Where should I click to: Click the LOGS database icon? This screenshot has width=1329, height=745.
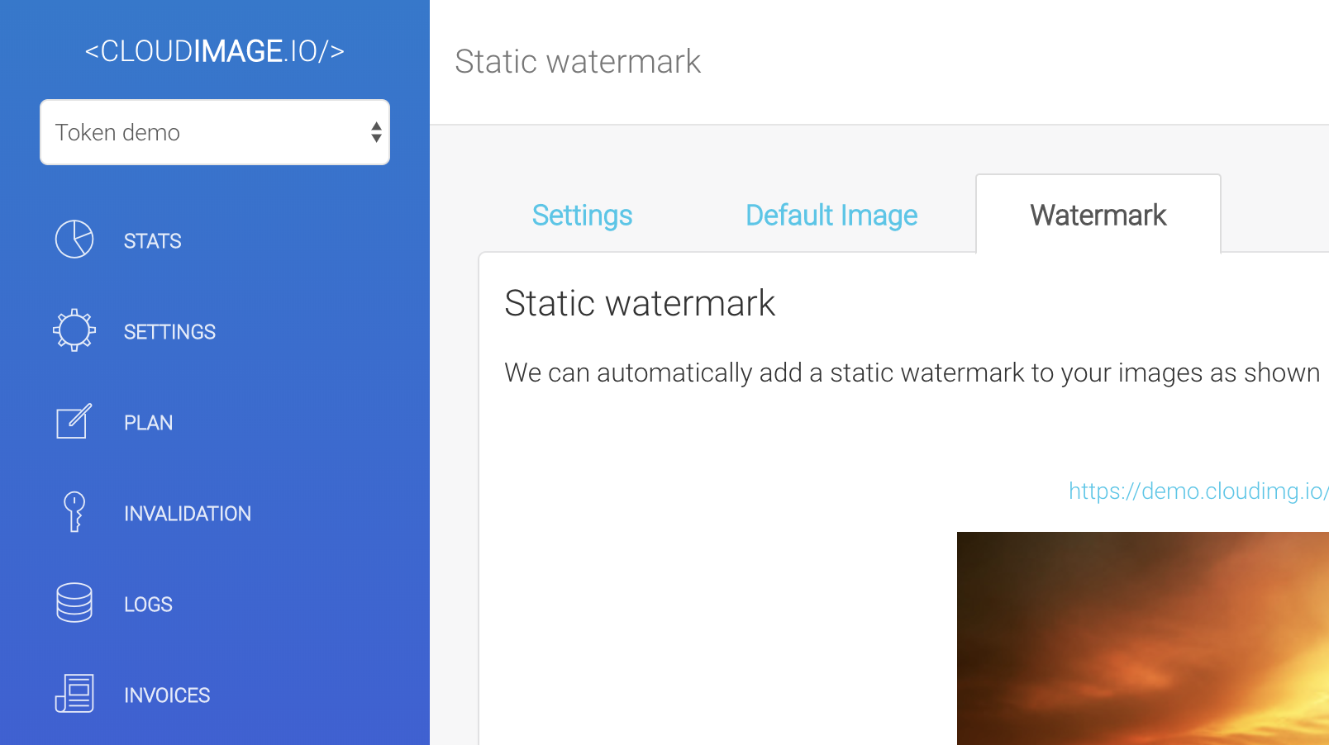tap(74, 603)
